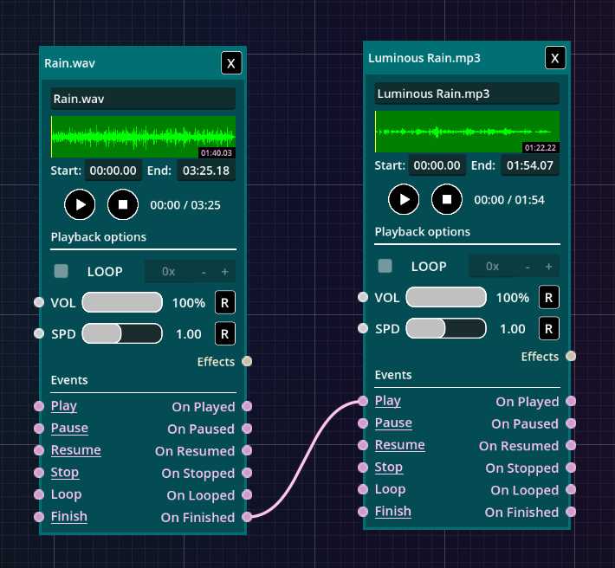615x568 pixels.
Task: Click the On Finished output port of Luminous Rain.mp3
Action: click(x=571, y=512)
